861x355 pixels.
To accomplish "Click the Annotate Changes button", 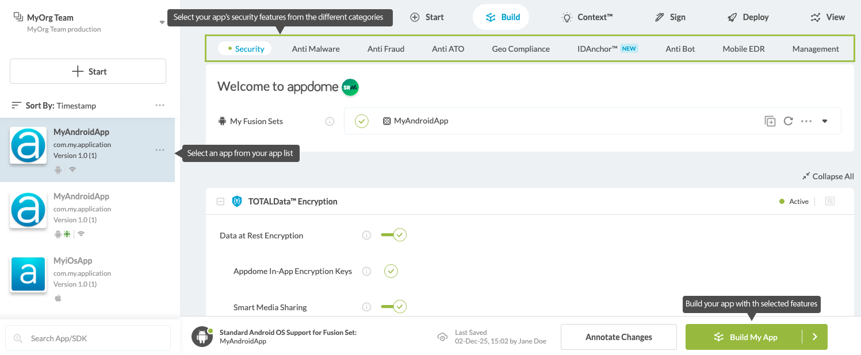I will click(618, 337).
